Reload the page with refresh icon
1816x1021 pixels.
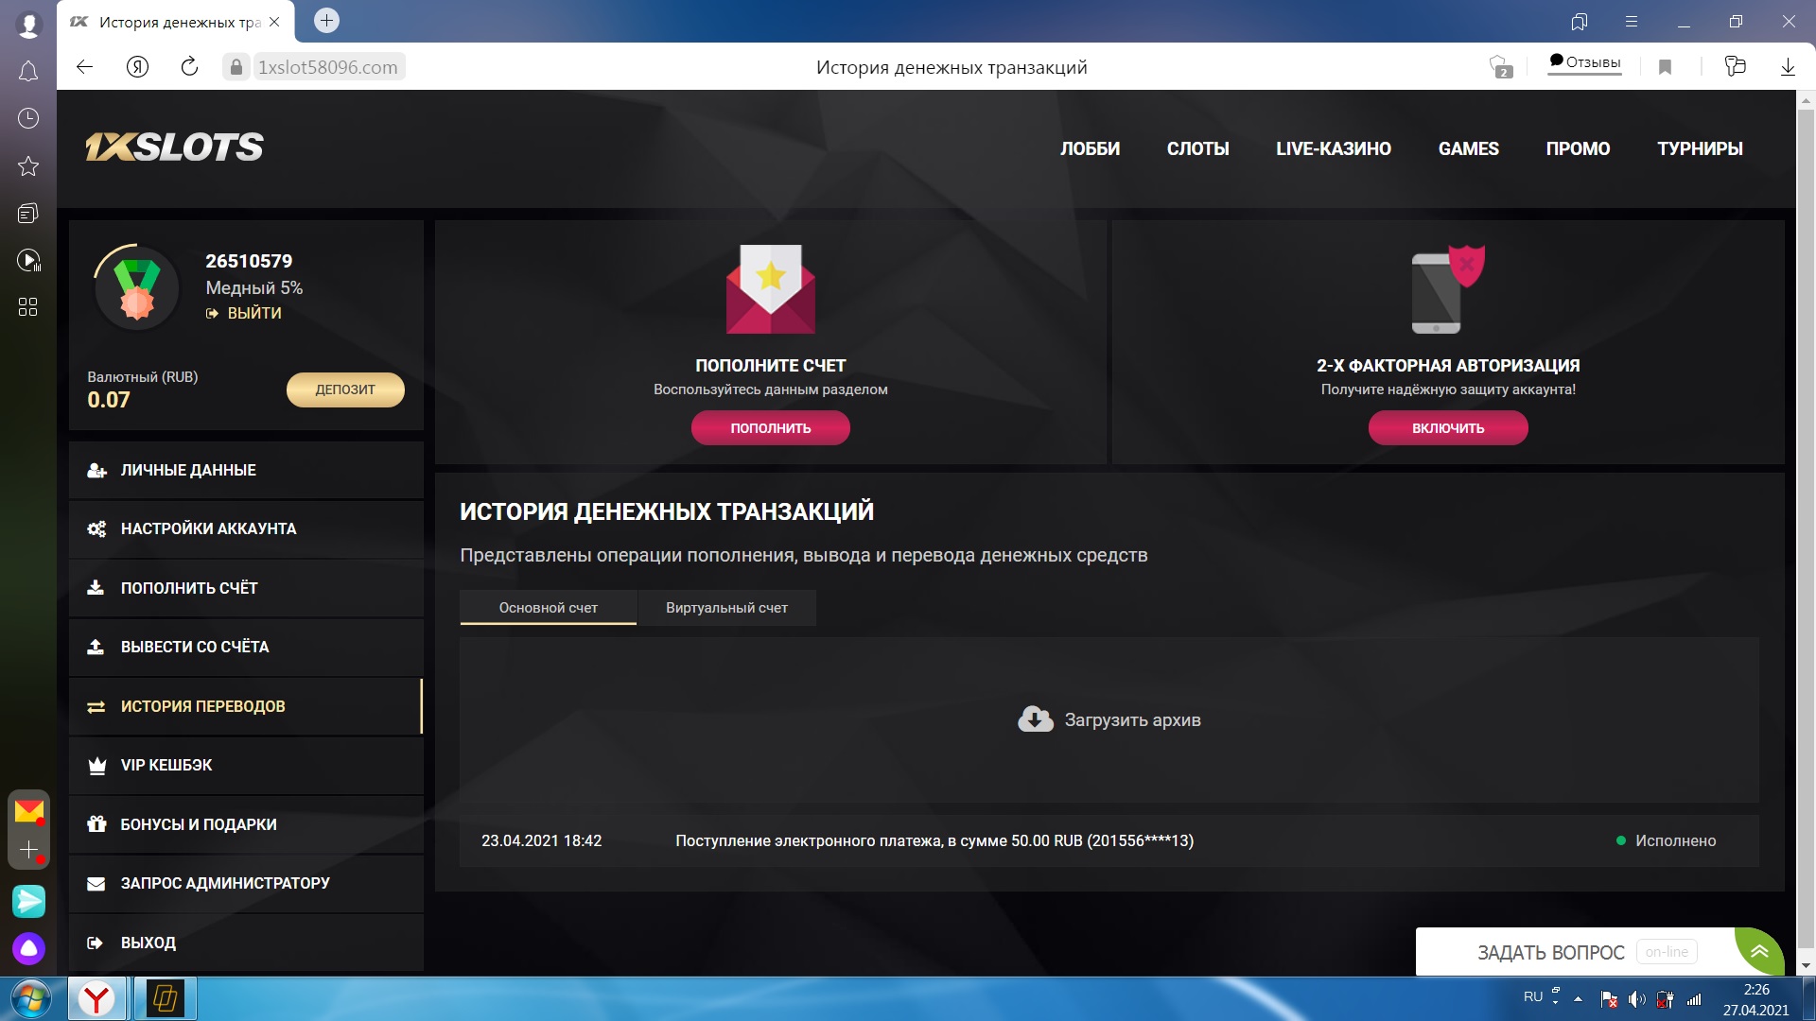click(x=189, y=66)
